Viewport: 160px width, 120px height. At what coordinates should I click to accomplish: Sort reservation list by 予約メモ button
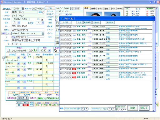click(97, 22)
